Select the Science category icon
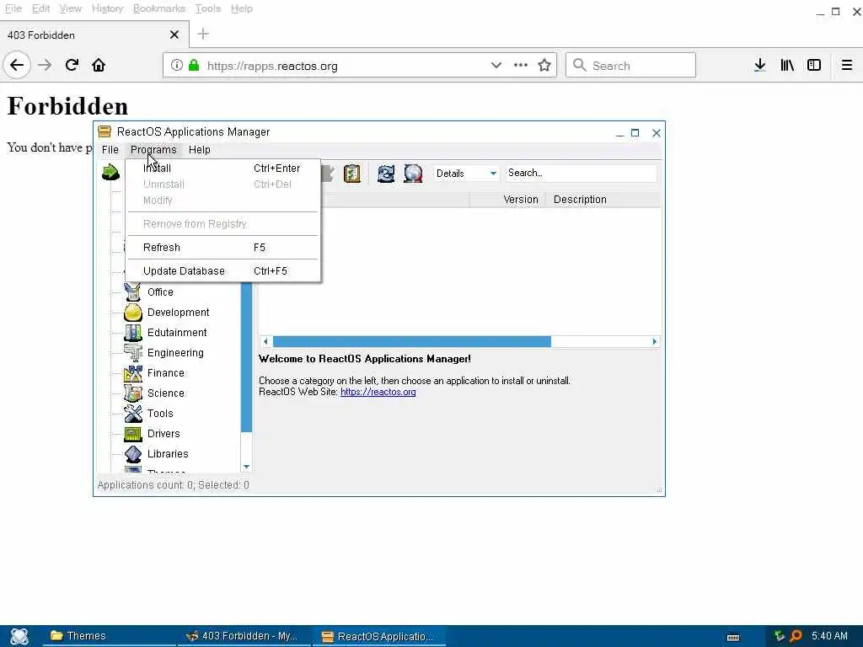 point(132,393)
